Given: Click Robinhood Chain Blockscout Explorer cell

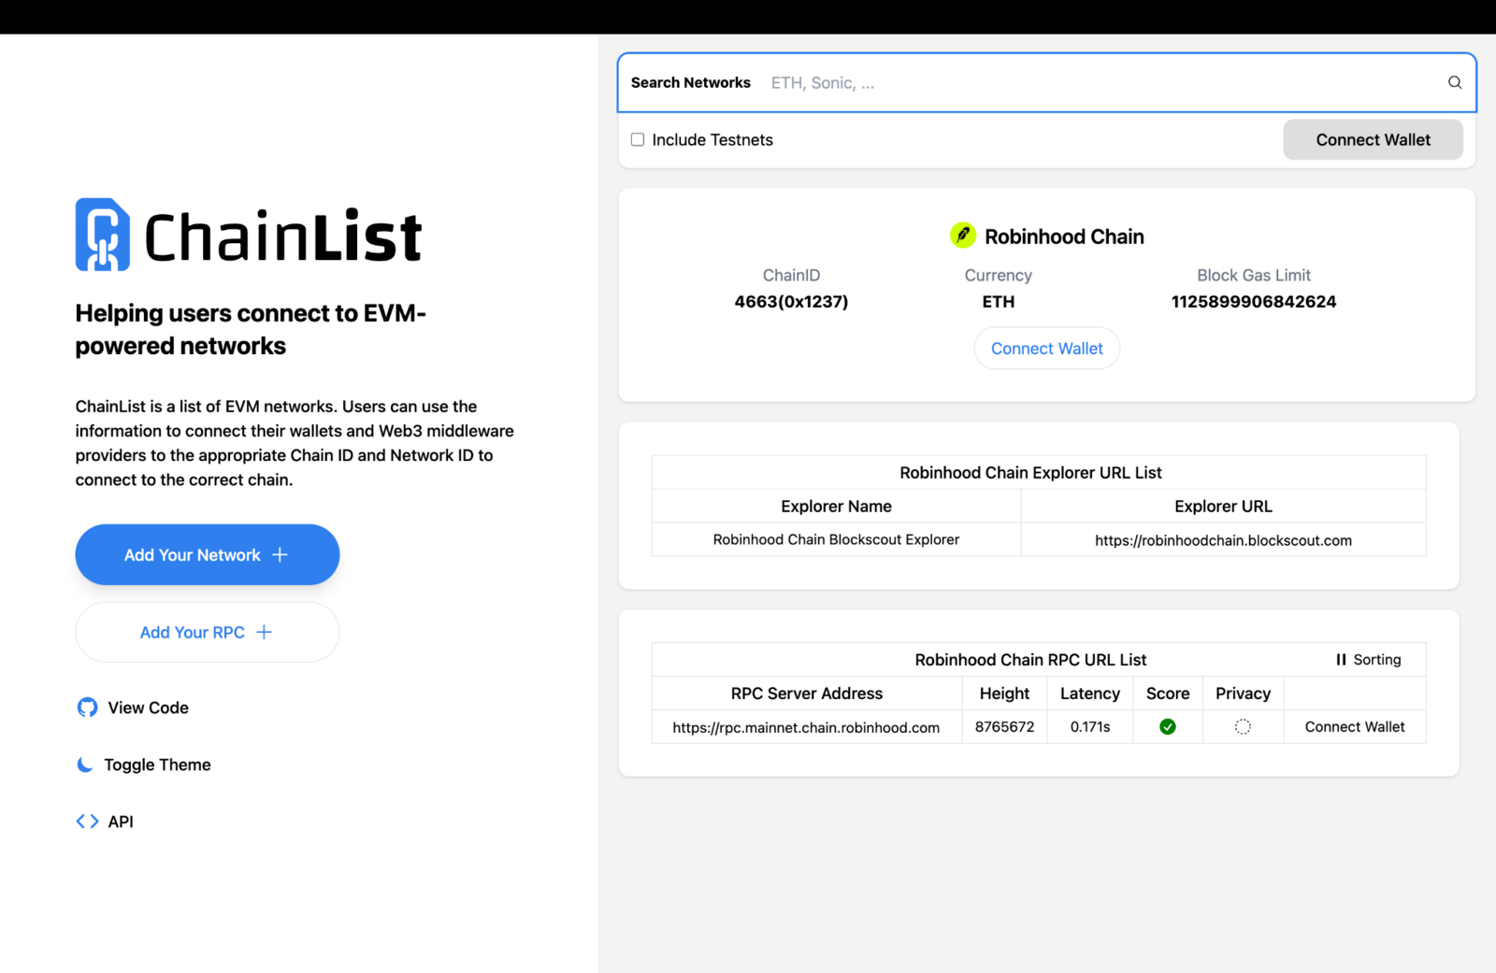Looking at the screenshot, I should pos(836,539).
